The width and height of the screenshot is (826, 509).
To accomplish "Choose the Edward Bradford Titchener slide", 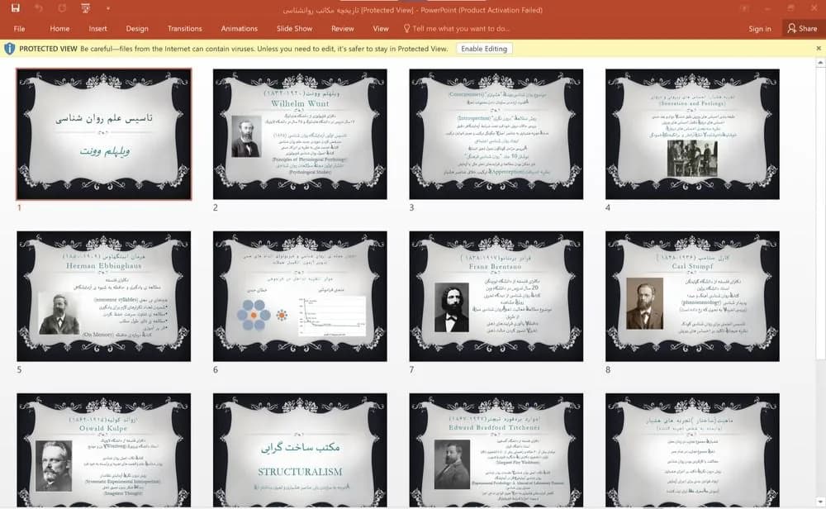I will click(496, 450).
